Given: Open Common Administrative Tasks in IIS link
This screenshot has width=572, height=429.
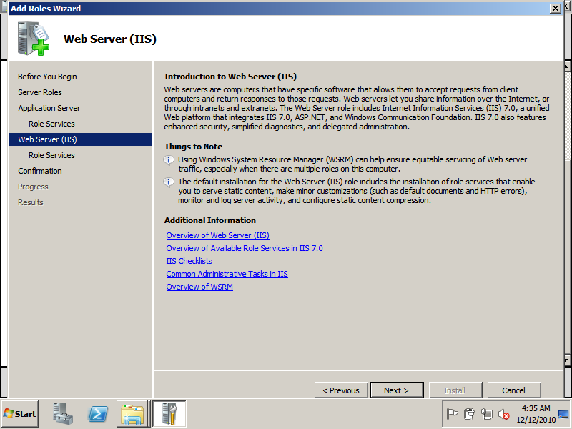Looking at the screenshot, I should coord(227,274).
